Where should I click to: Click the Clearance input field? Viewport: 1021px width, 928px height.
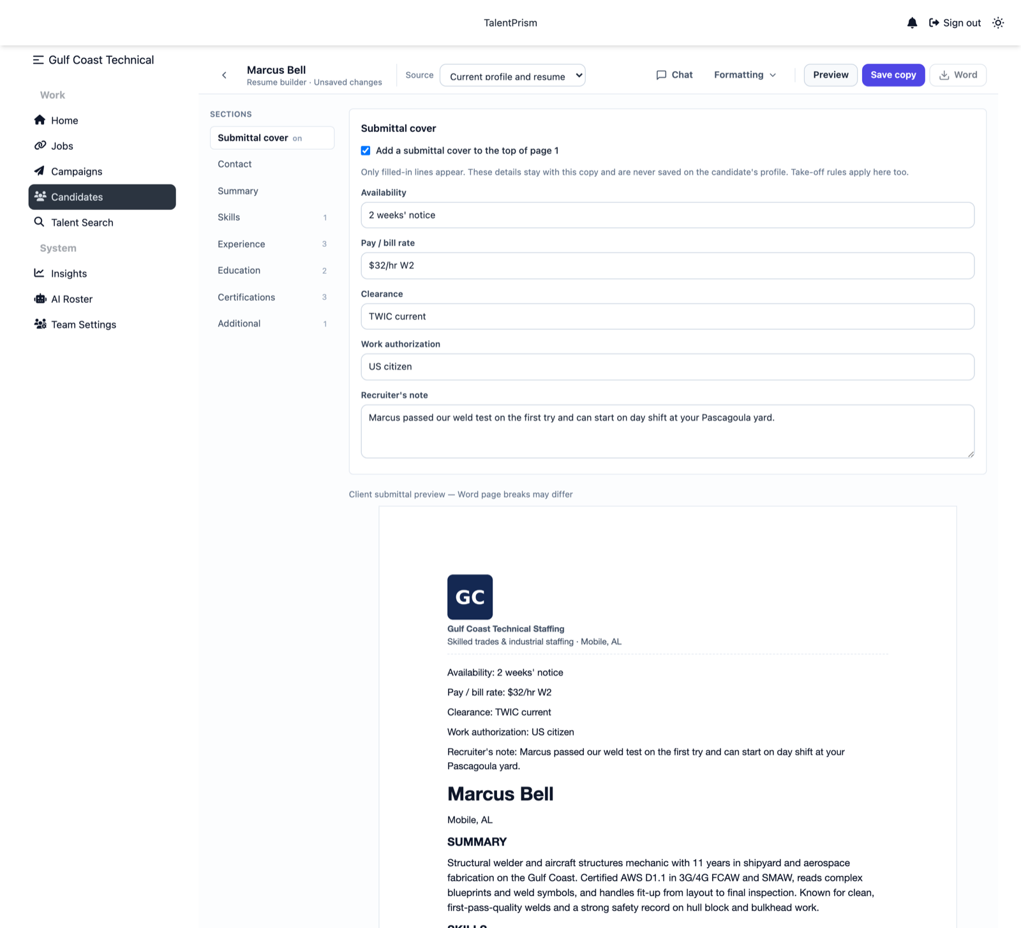(667, 316)
